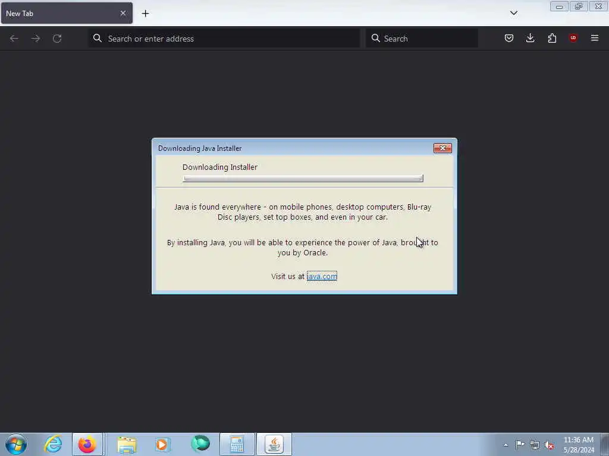Reload the current page
Screen dimensions: 609x456
[57, 39]
